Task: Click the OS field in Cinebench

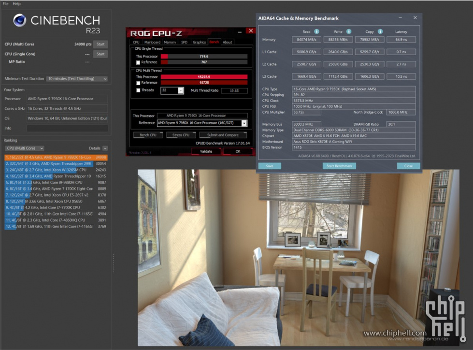Action: point(67,118)
